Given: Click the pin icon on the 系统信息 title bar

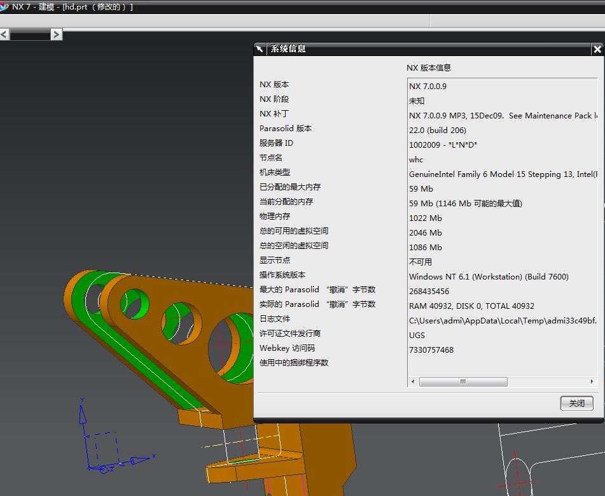Looking at the screenshot, I should (x=260, y=48).
